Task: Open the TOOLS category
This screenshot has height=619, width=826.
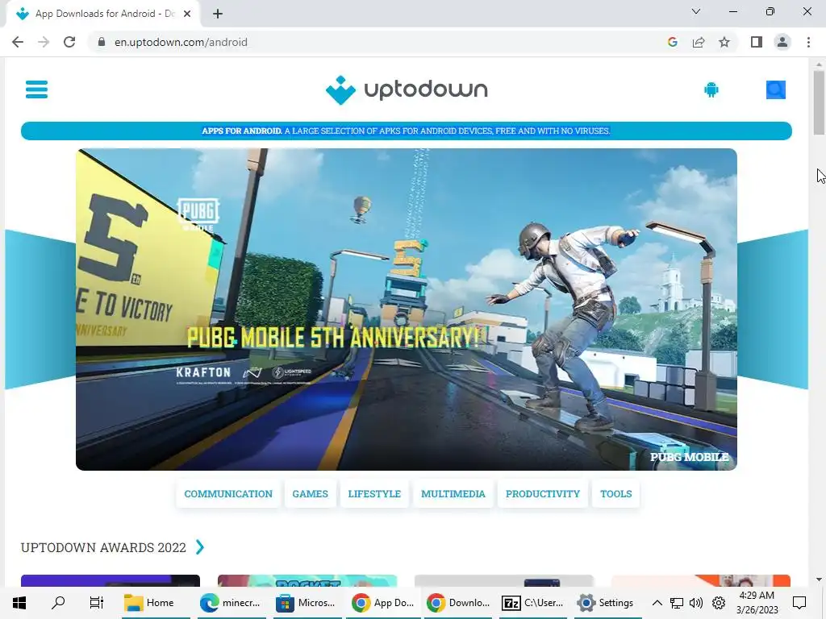Action: (615, 494)
